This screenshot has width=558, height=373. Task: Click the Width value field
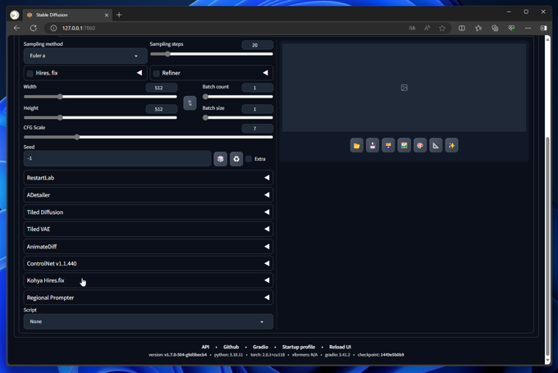[161, 88]
